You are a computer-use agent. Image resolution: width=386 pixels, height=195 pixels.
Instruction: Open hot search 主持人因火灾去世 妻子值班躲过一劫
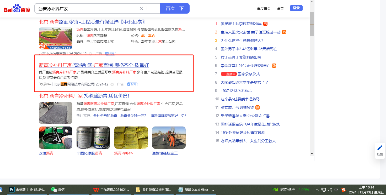[x=251, y=32]
